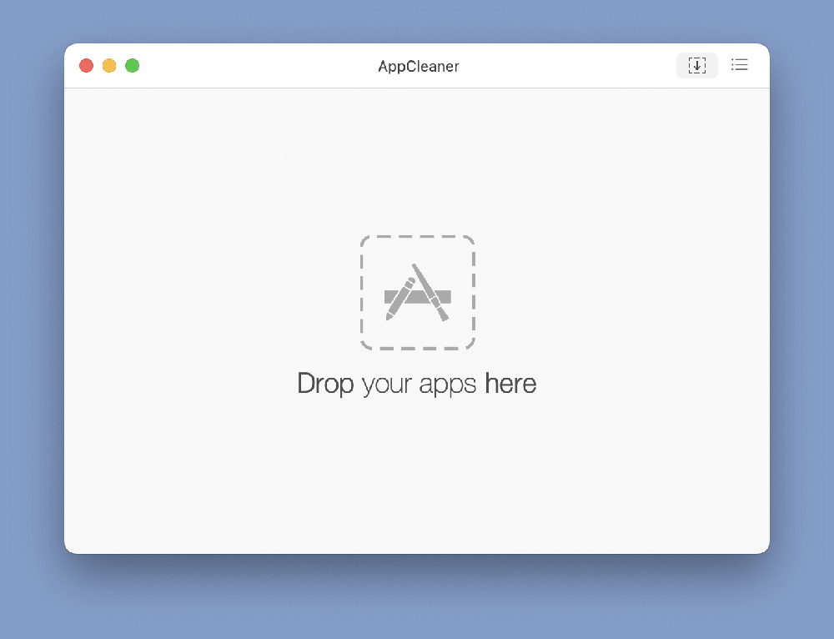This screenshot has width=834, height=639.
Task: Select the drop-zone view toolbar icon
Action: [x=696, y=65]
